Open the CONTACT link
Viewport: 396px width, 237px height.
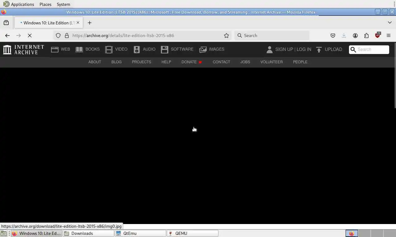pyautogui.click(x=221, y=62)
